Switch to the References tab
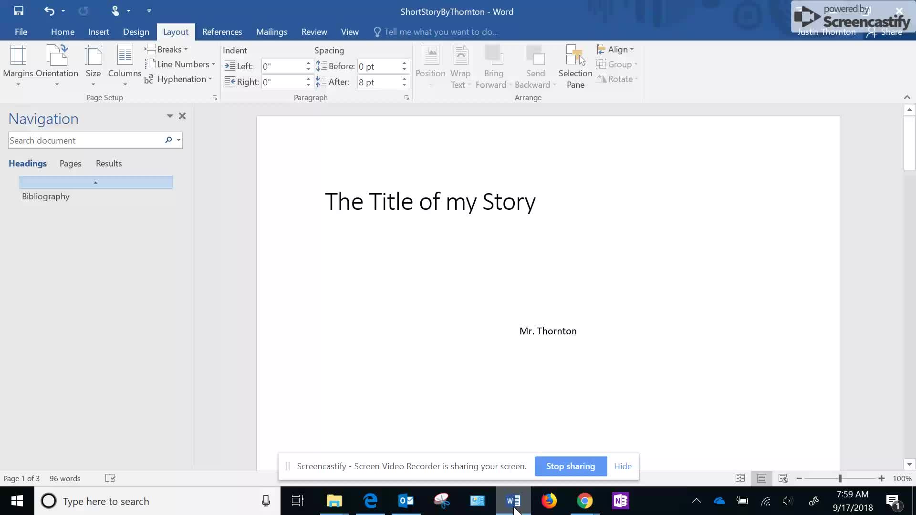The height and width of the screenshot is (515, 916). pos(222,31)
